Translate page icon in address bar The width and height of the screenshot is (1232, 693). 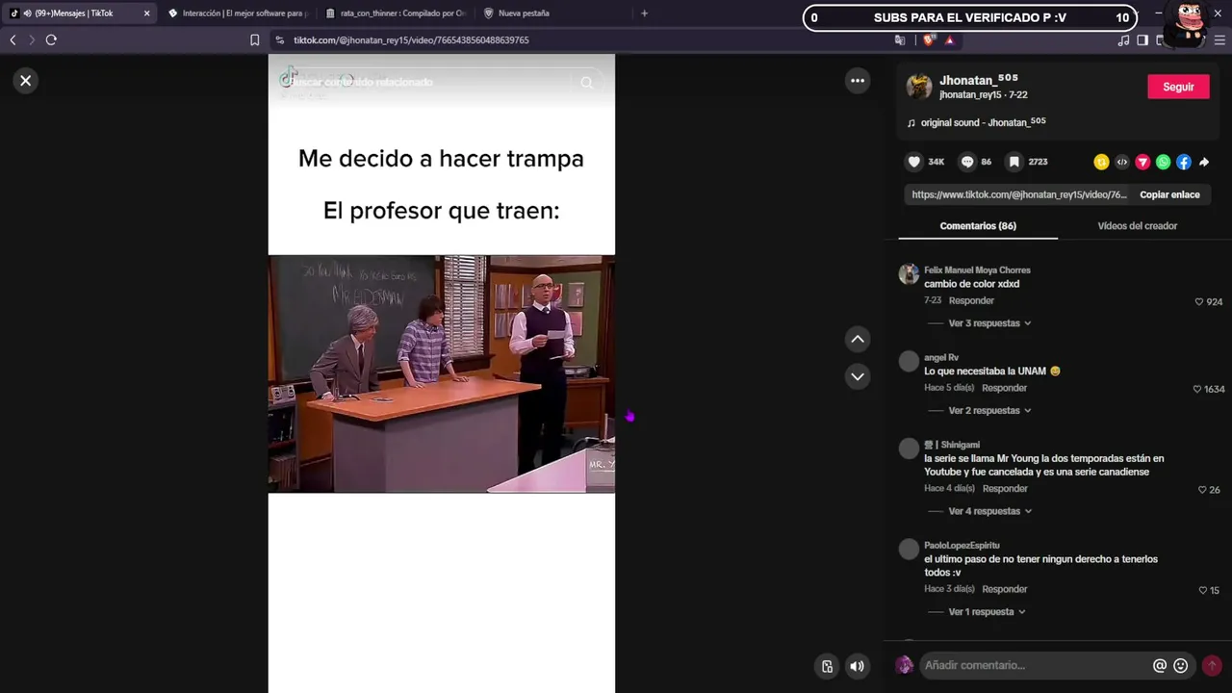[x=900, y=39]
